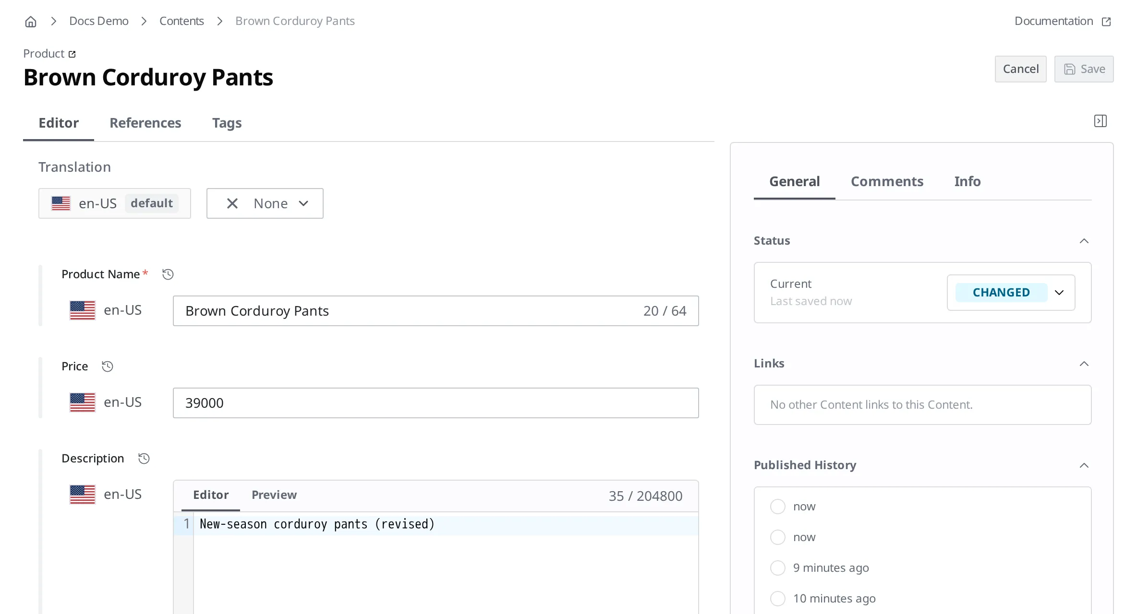Clear the None translation language selection
Image resolution: width=1137 pixels, height=614 pixels.
click(232, 203)
